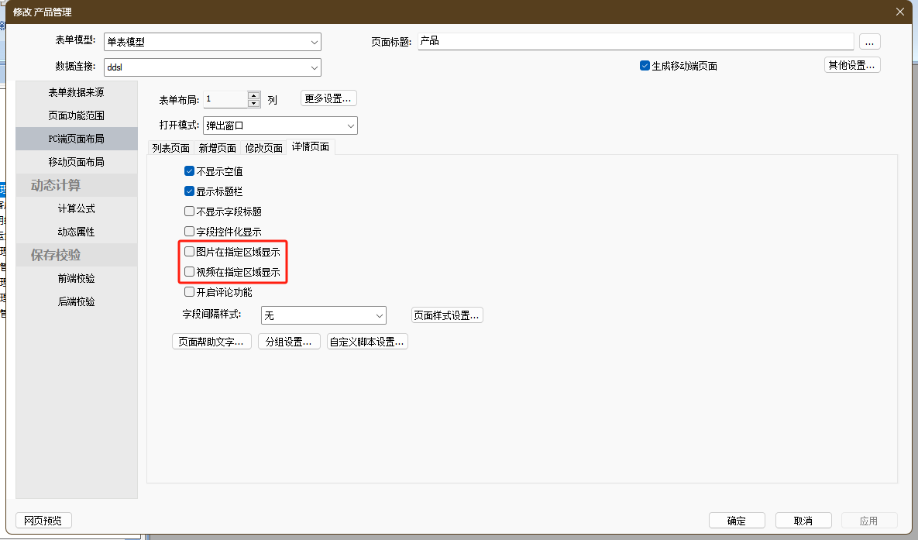Toggle 生成移动端页面 checkbox

(645, 66)
